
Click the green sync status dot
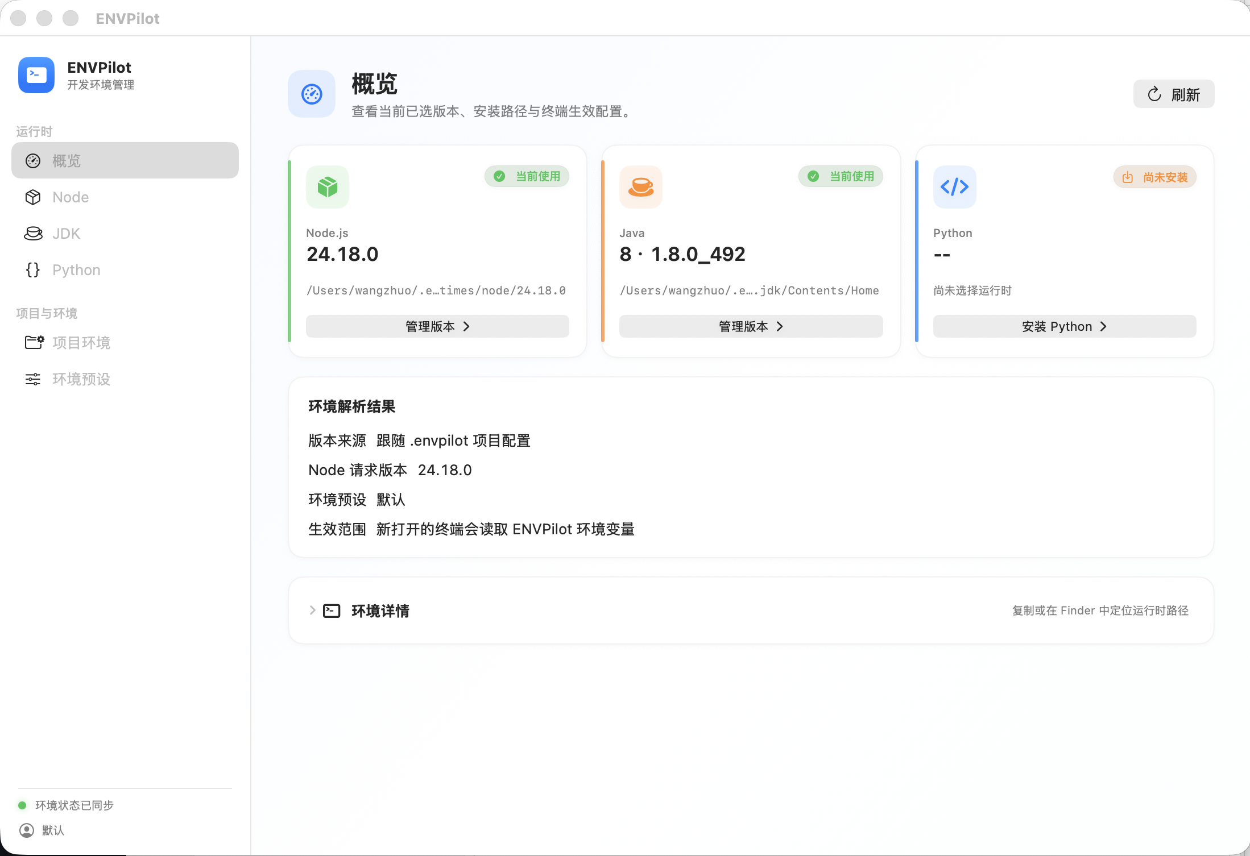click(22, 805)
